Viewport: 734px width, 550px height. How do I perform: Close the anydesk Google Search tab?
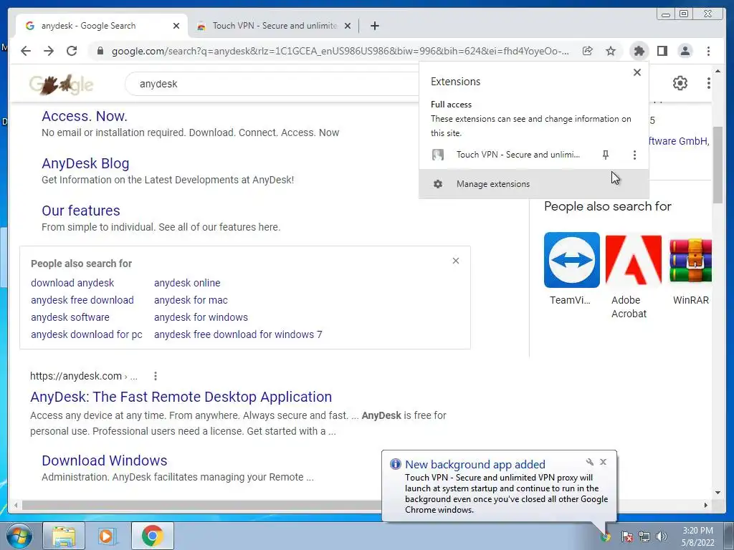(176, 26)
